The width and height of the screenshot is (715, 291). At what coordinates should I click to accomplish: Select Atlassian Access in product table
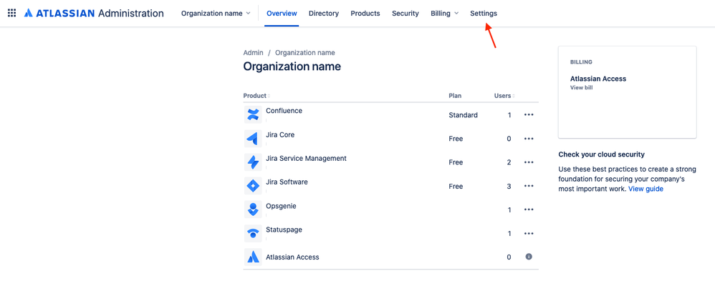point(293,257)
